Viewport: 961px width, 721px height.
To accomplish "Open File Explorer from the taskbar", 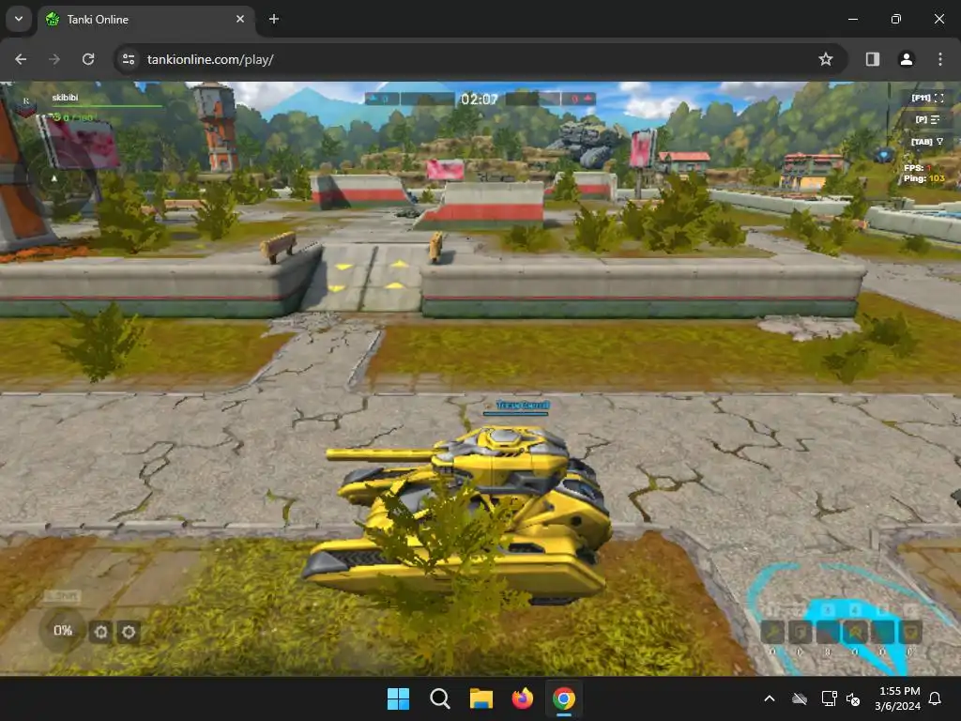I will [481, 698].
